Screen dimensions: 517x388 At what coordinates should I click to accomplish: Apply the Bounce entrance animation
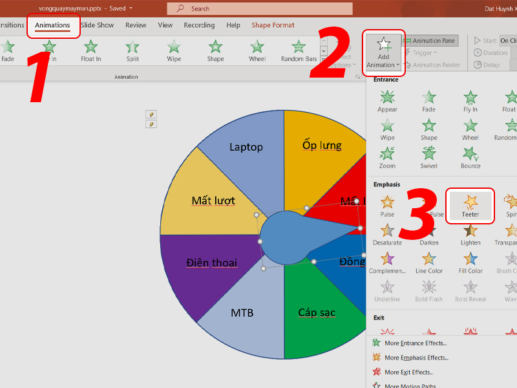pos(470,157)
